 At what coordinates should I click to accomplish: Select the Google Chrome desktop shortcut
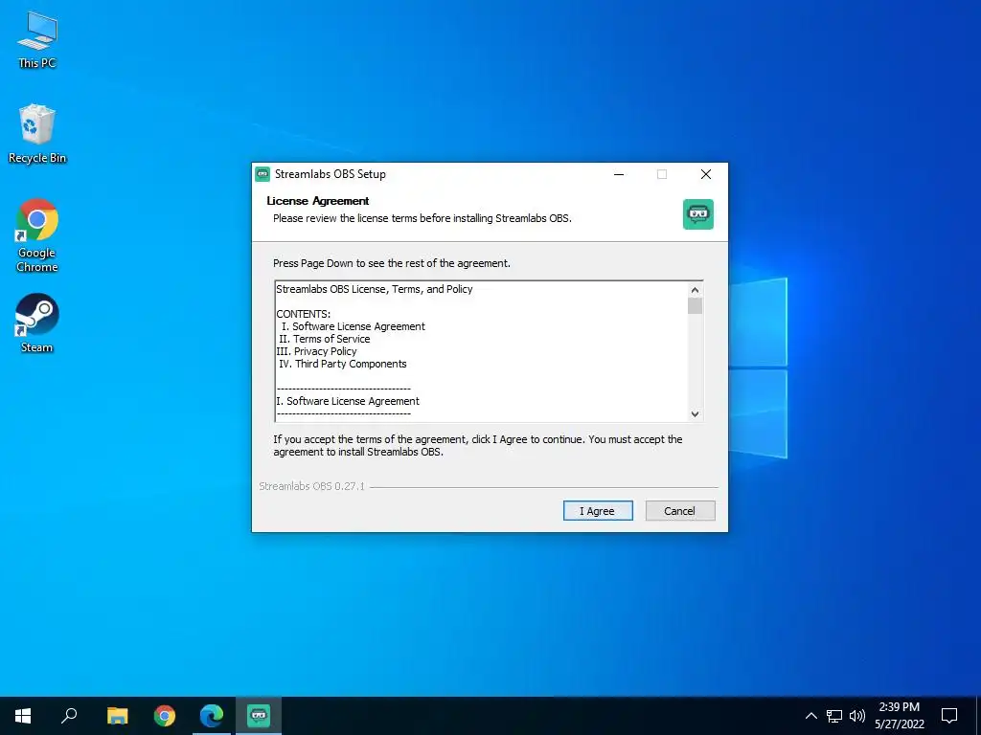tap(37, 235)
